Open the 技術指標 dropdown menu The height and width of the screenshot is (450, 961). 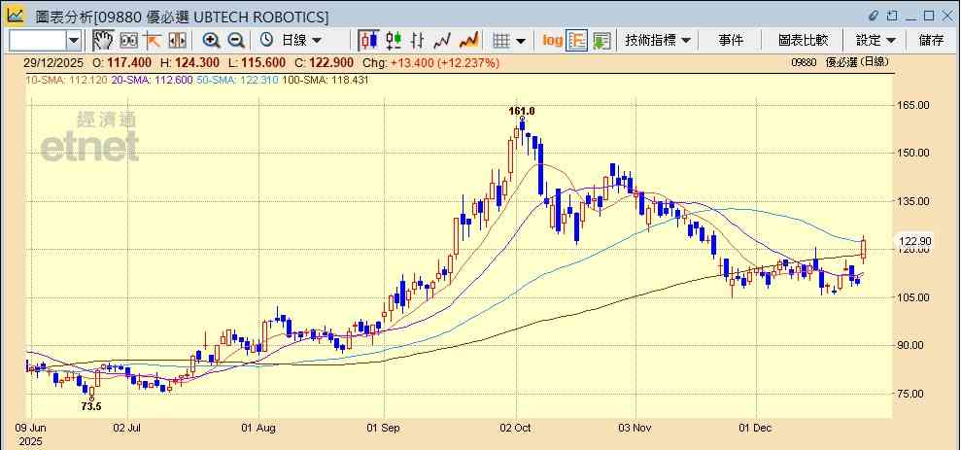pos(658,41)
